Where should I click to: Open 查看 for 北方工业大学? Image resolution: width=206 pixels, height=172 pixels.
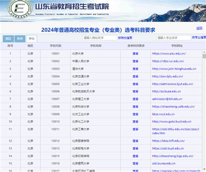coord(136,114)
